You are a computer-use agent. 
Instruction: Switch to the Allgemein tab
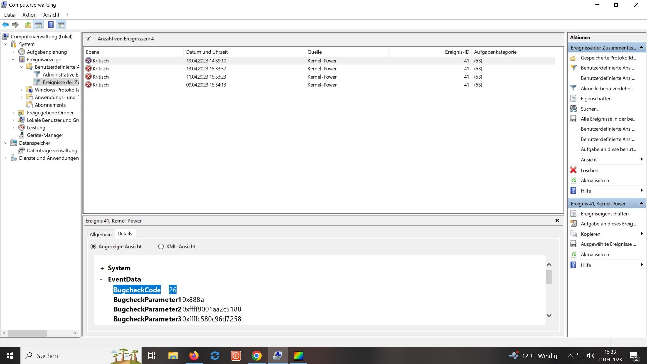[100, 234]
